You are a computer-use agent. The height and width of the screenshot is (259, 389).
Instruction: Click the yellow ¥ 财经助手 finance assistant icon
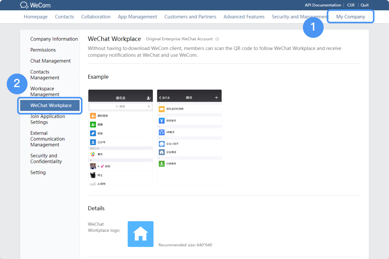pos(162,120)
